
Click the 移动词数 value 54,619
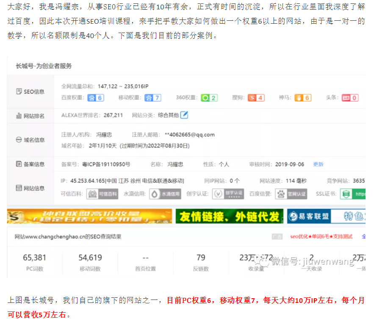point(90,258)
